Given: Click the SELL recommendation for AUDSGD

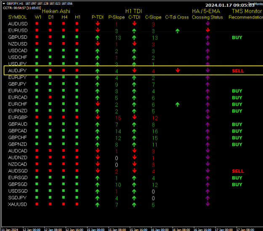Looking at the screenshot, I should tap(238, 171).
